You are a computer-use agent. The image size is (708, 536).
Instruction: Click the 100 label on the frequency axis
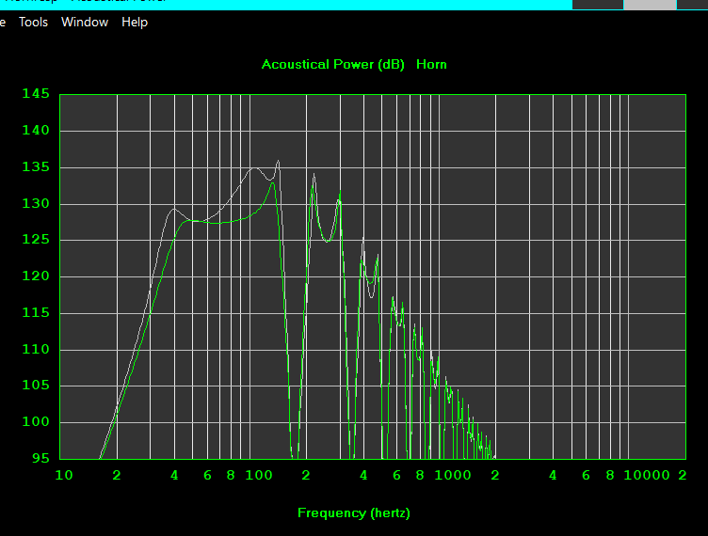259,475
